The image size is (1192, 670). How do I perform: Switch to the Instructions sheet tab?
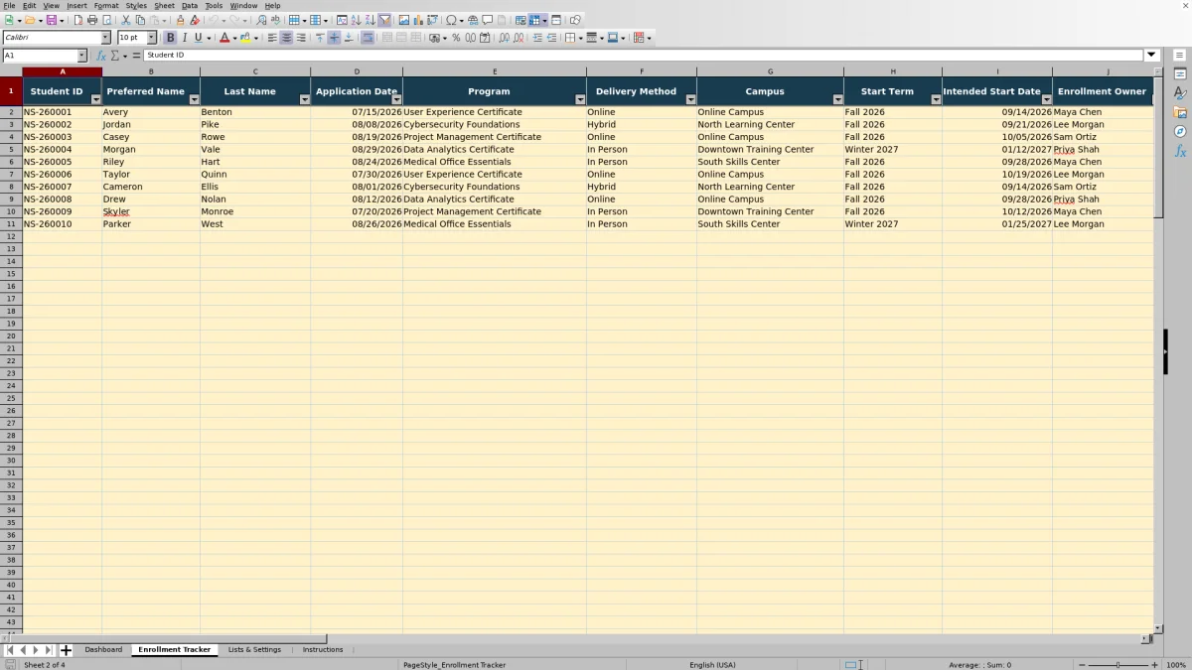[323, 650]
